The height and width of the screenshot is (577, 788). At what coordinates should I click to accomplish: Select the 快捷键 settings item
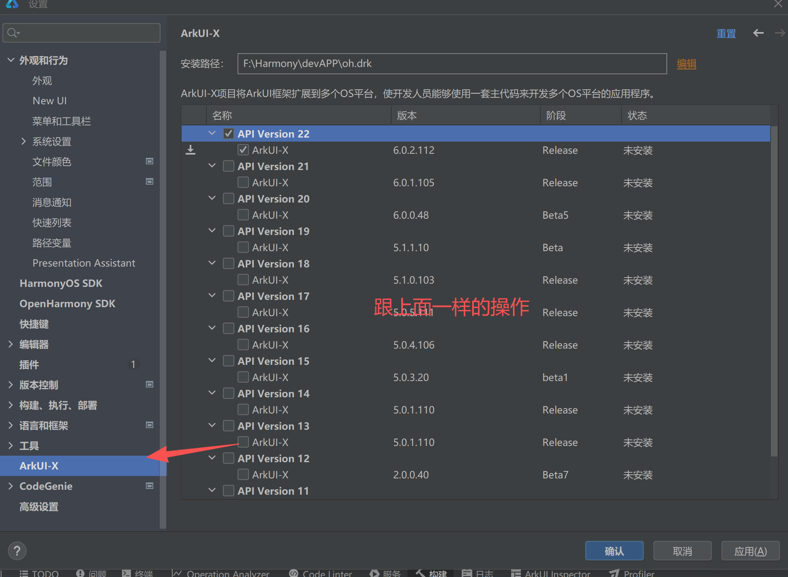pos(34,324)
